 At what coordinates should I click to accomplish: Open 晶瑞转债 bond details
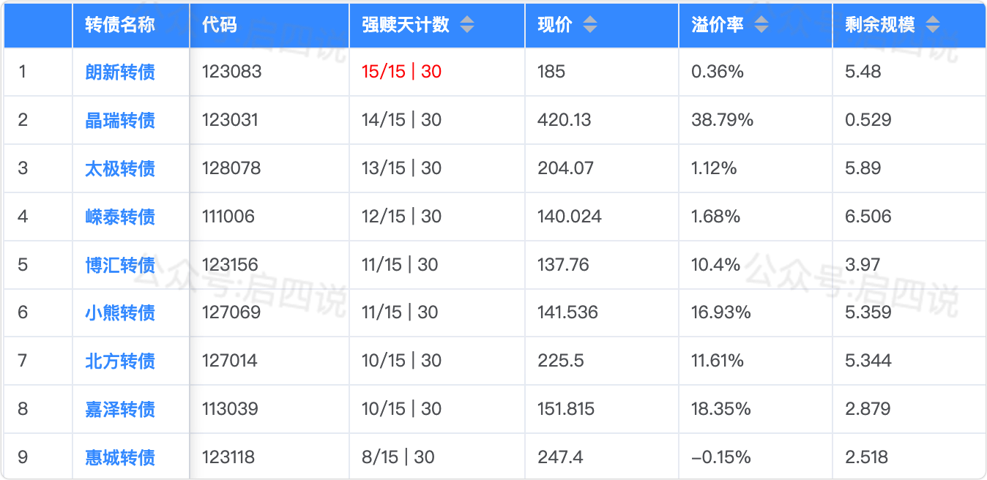coord(120,120)
